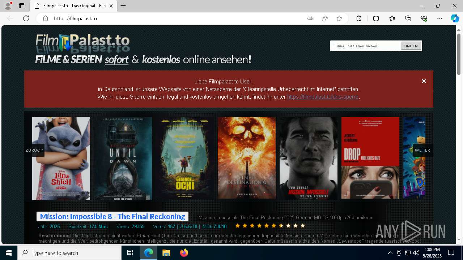Rate the movie with fifth star
The width and height of the screenshot is (463, 260).
pos(267,226)
